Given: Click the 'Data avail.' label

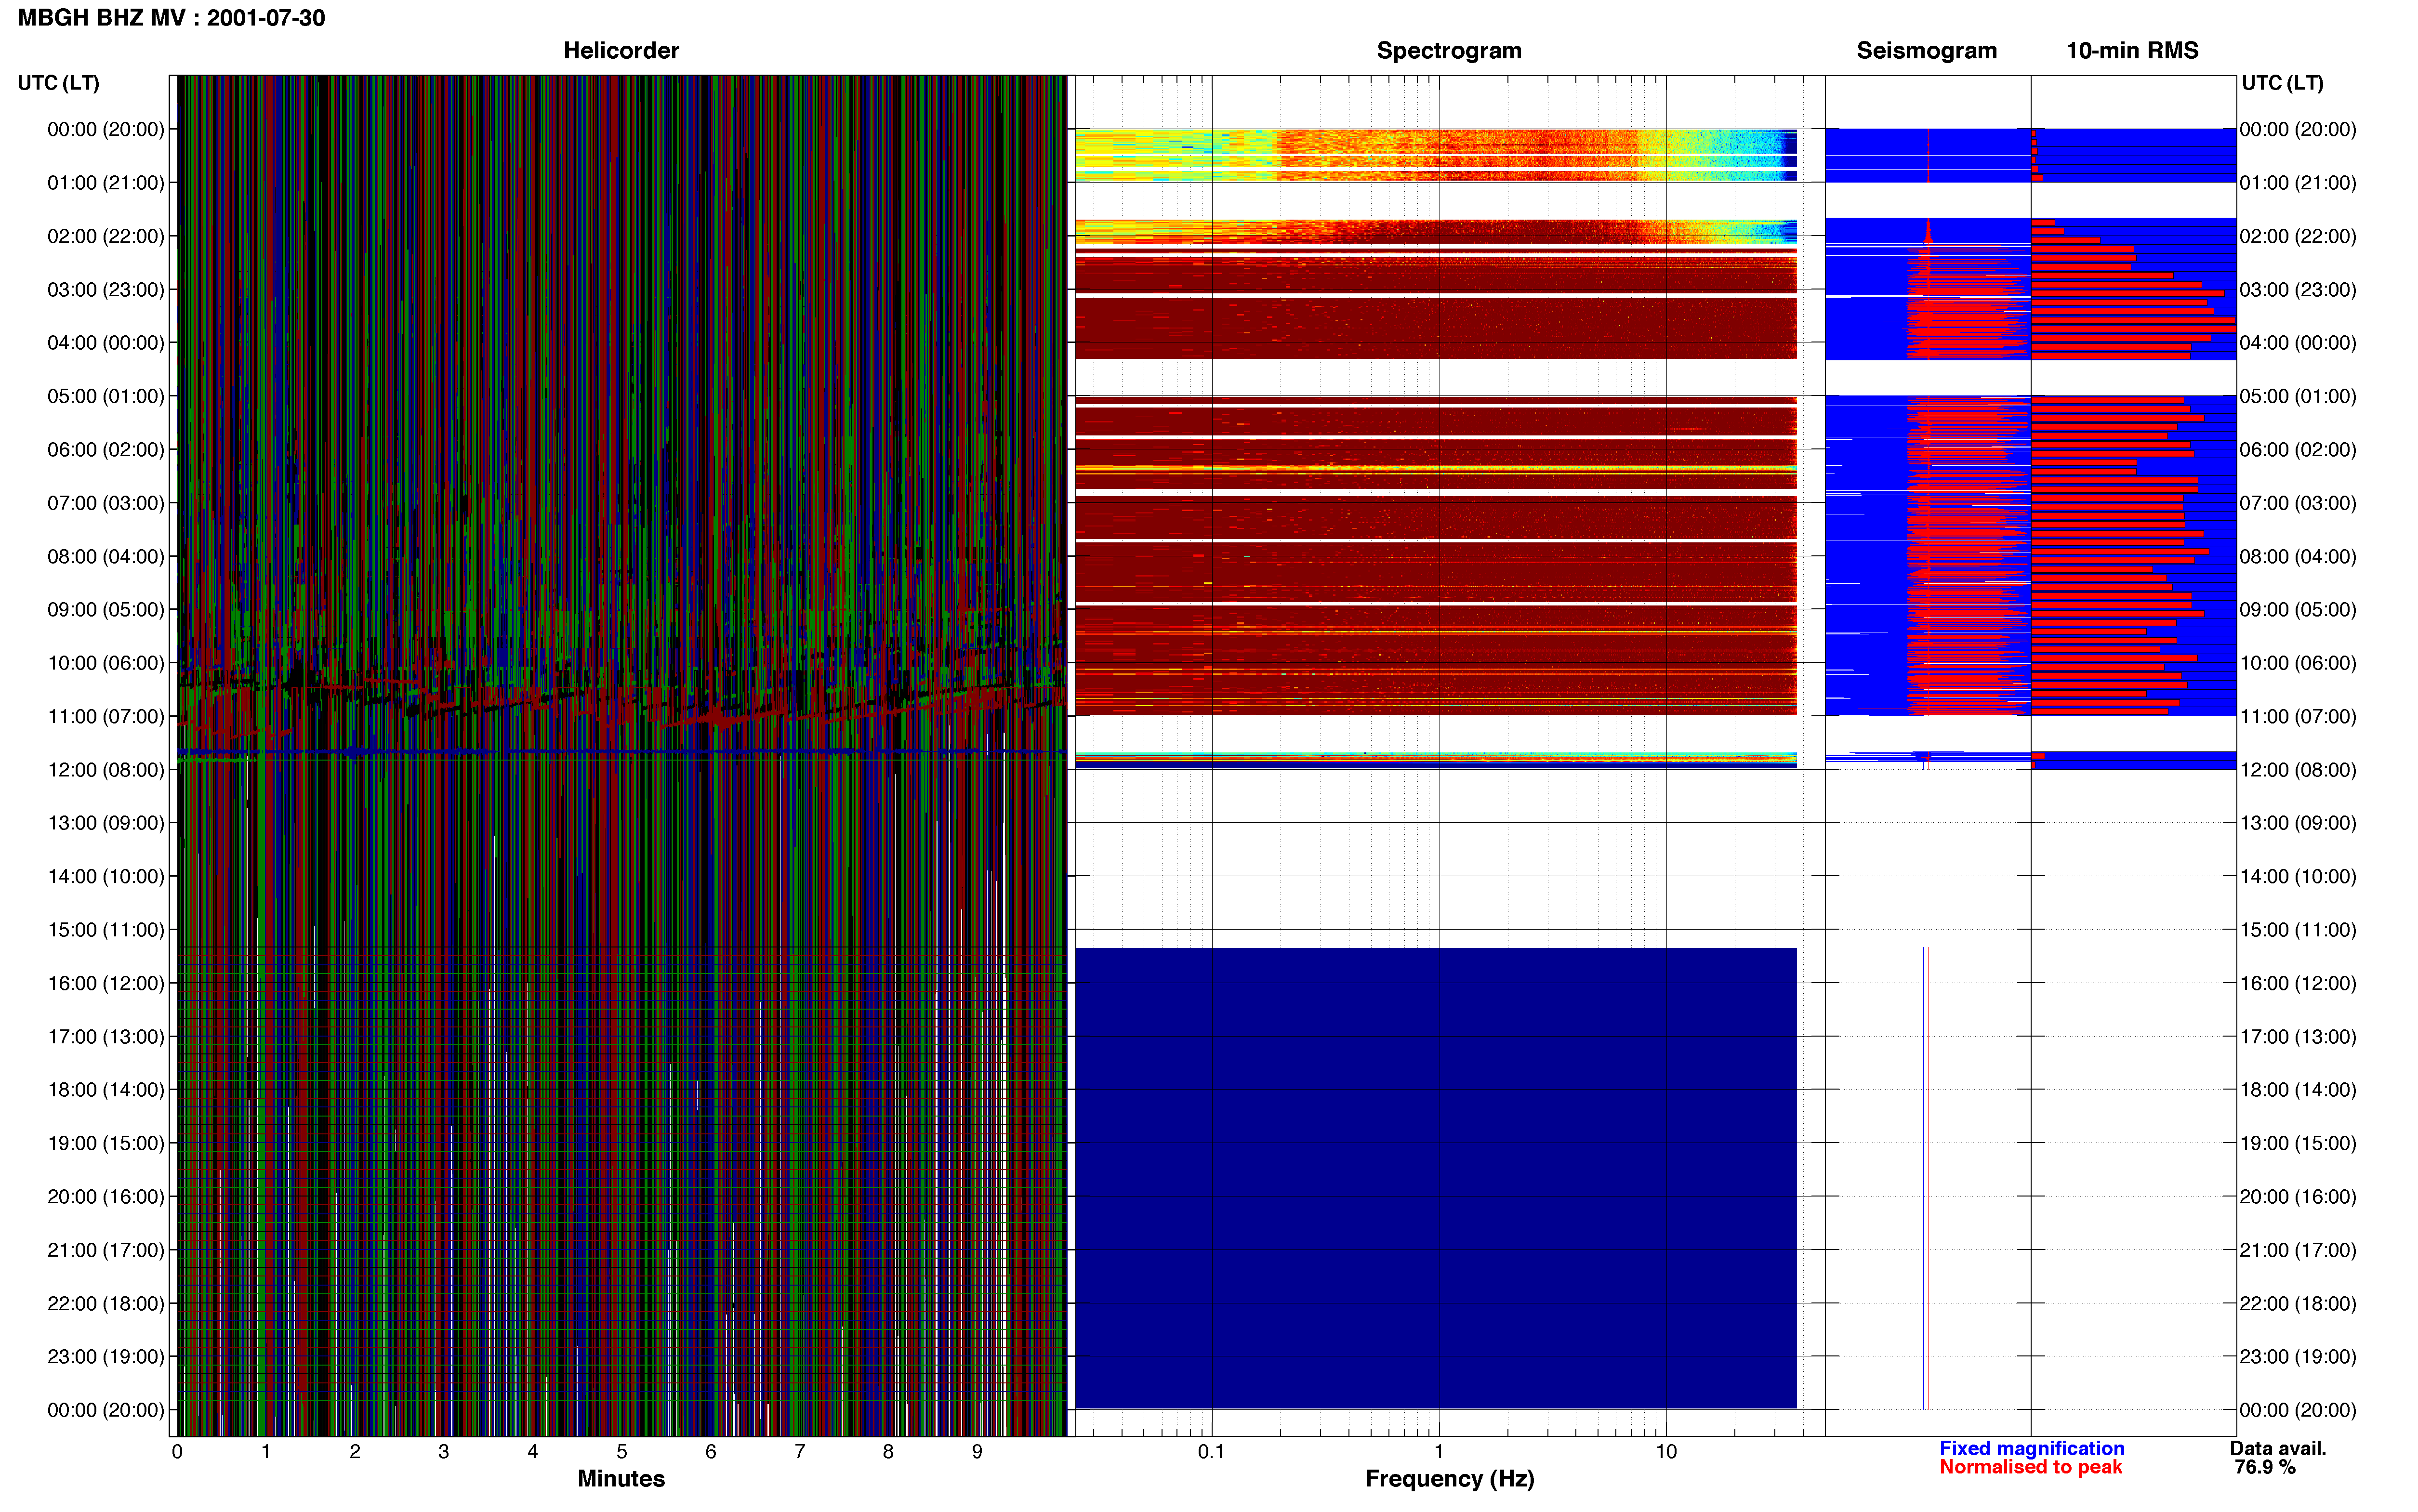Looking at the screenshot, I should (2278, 1448).
